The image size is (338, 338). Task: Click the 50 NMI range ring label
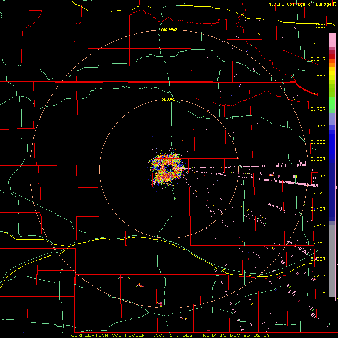(x=169, y=100)
